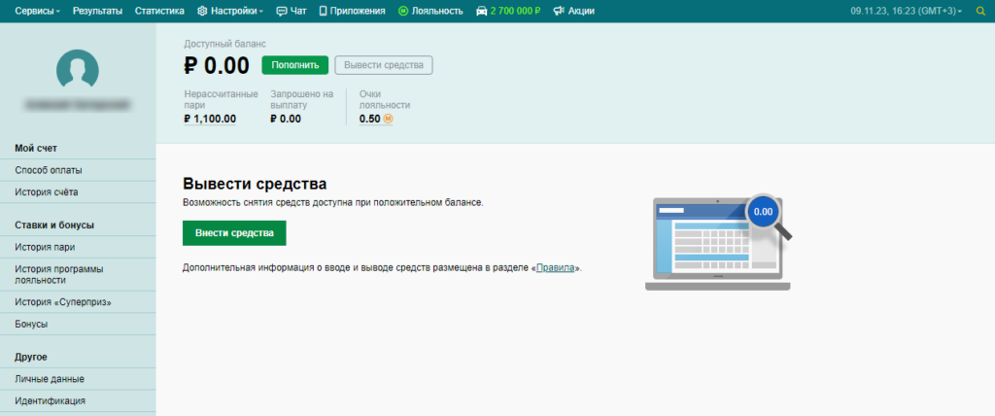The image size is (995, 416).
Task: Click the megaphone promotions icon
Action: pyautogui.click(x=559, y=11)
